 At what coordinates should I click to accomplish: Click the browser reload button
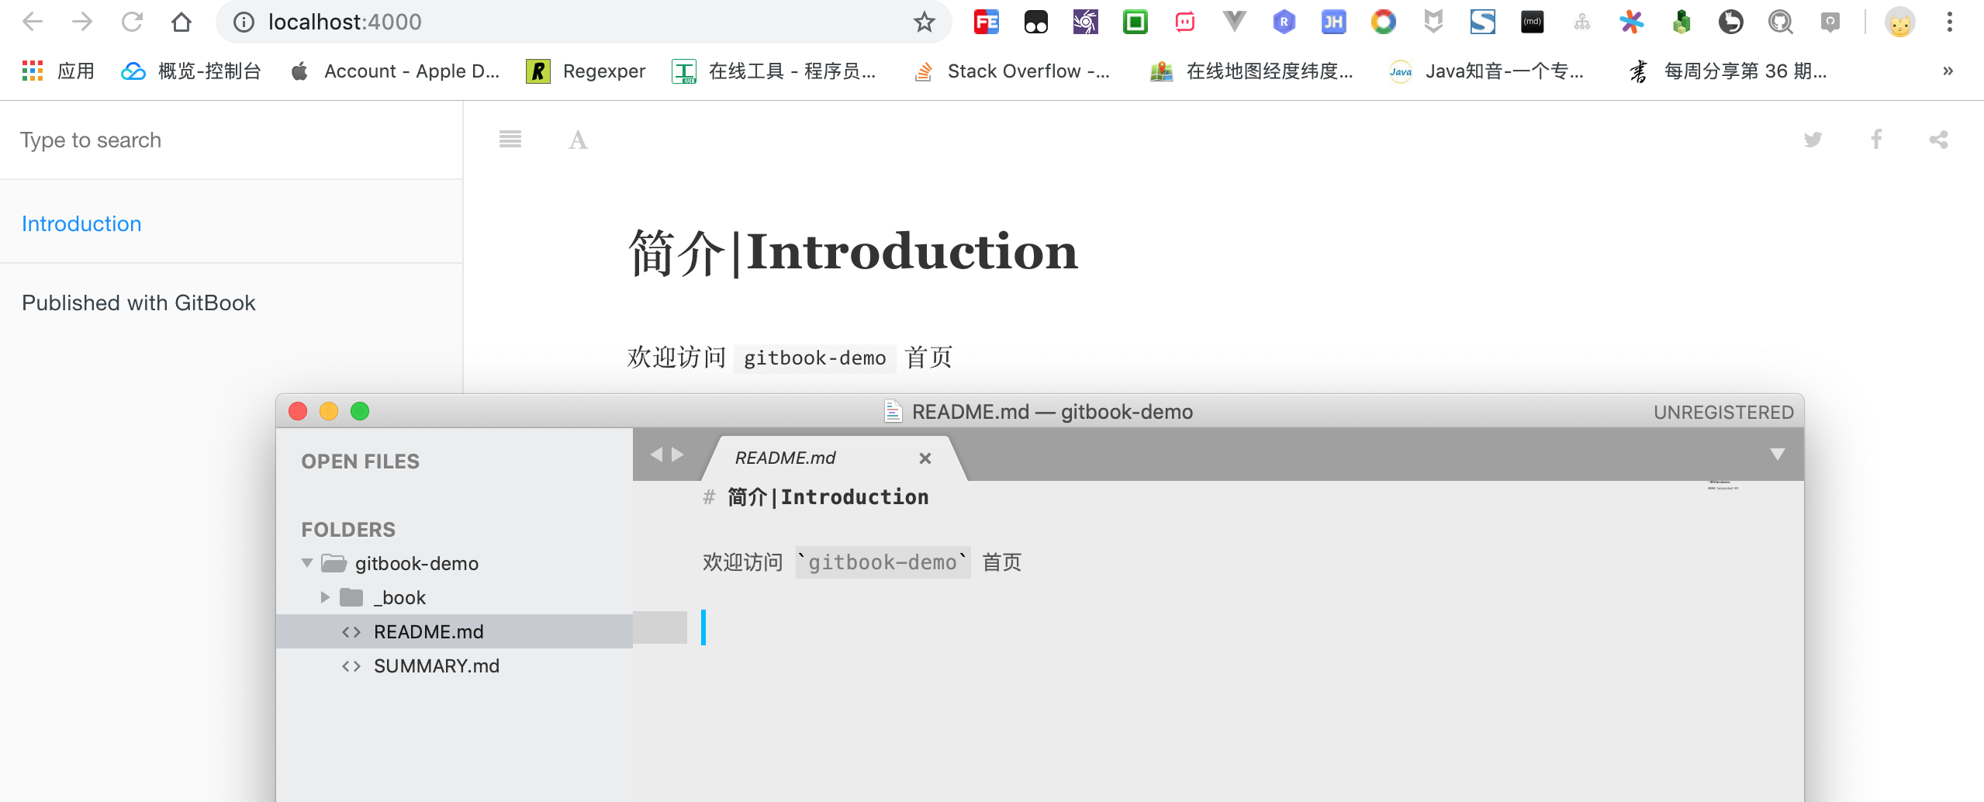[x=132, y=22]
